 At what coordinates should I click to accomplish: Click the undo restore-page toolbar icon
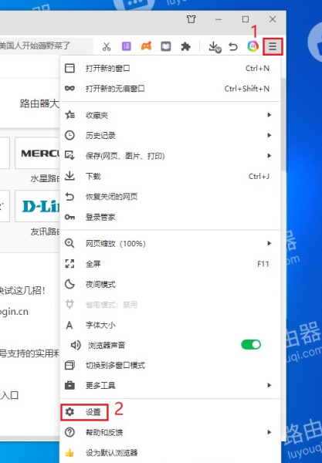point(233,46)
